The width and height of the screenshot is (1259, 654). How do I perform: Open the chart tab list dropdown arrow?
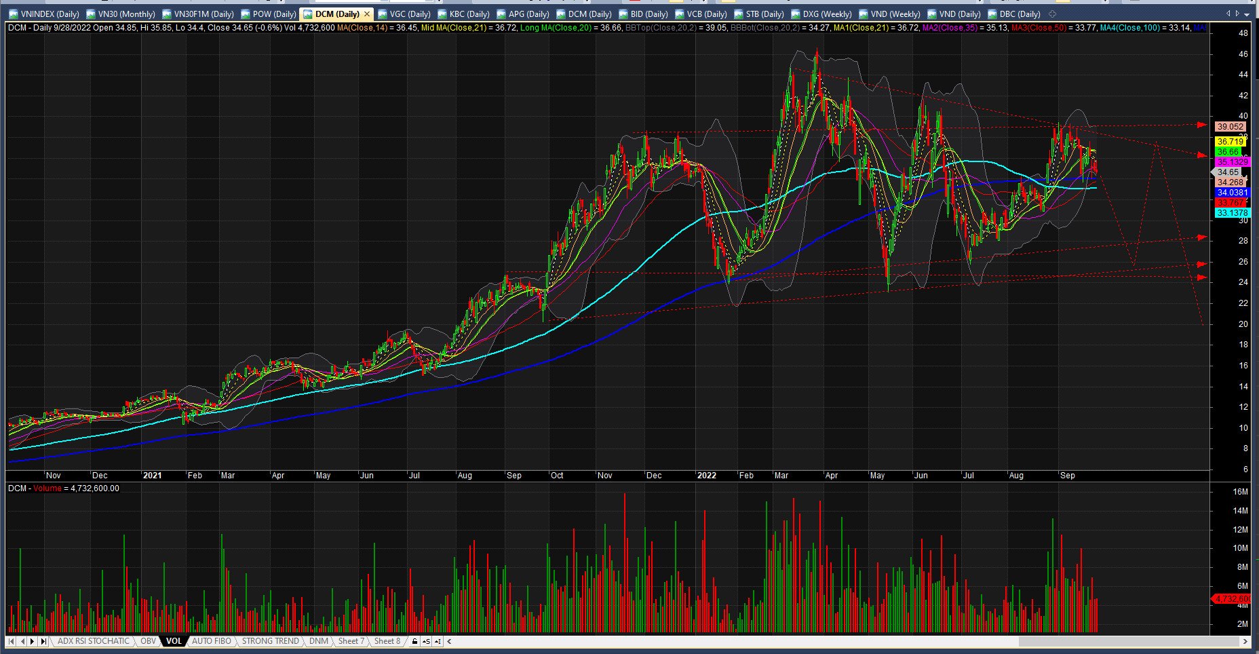pyautogui.click(x=1247, y=14)
